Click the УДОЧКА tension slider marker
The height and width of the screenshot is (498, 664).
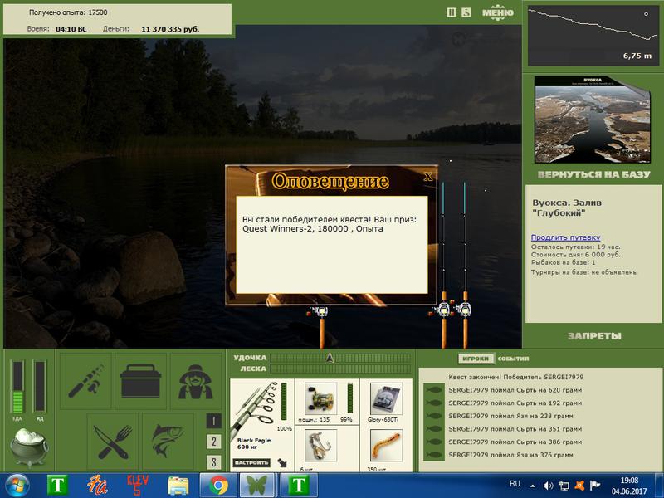tap(330, 358)
